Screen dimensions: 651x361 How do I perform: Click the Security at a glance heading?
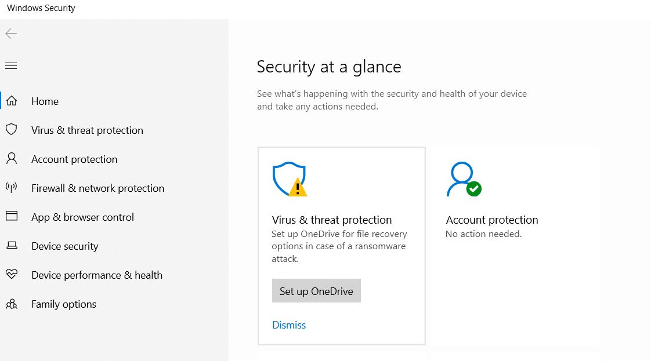tap(329, 67)
